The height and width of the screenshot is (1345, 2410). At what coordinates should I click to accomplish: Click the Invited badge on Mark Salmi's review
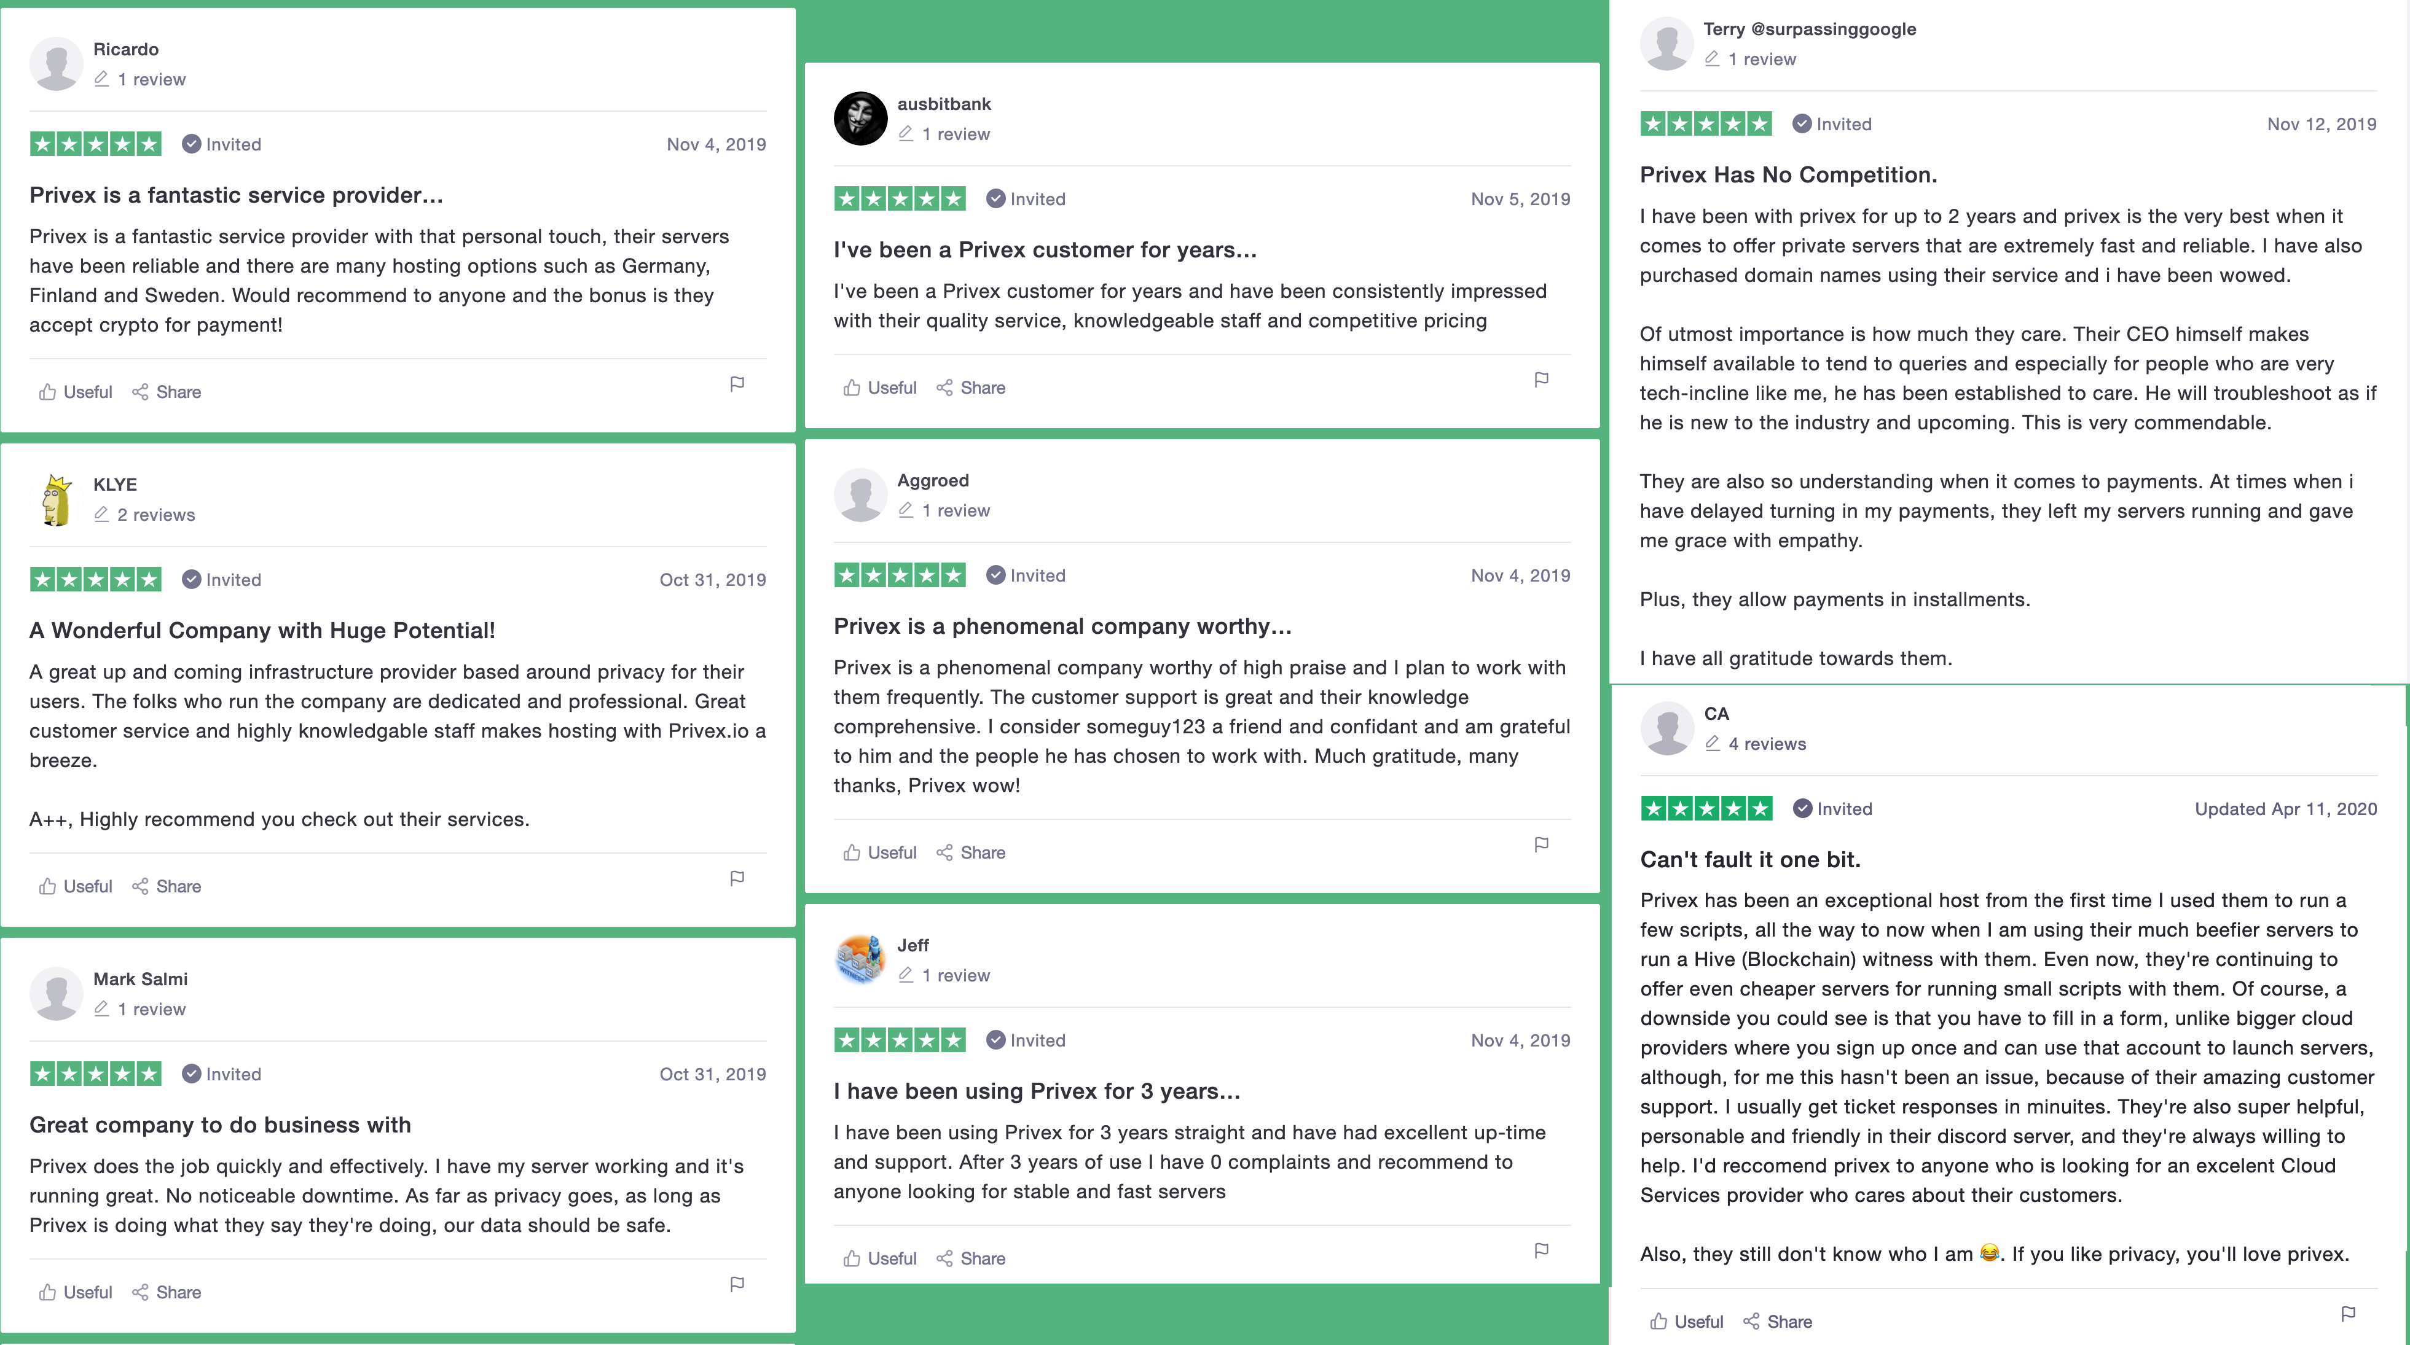[222, 1074]
